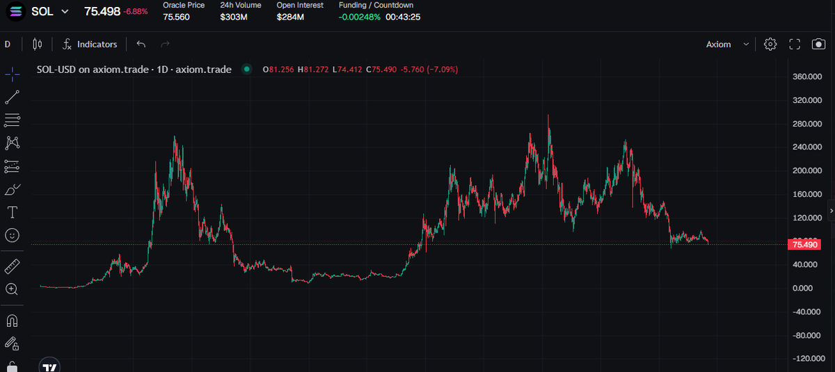Click the Oracle Price value 75.560

tap(176, 17)
